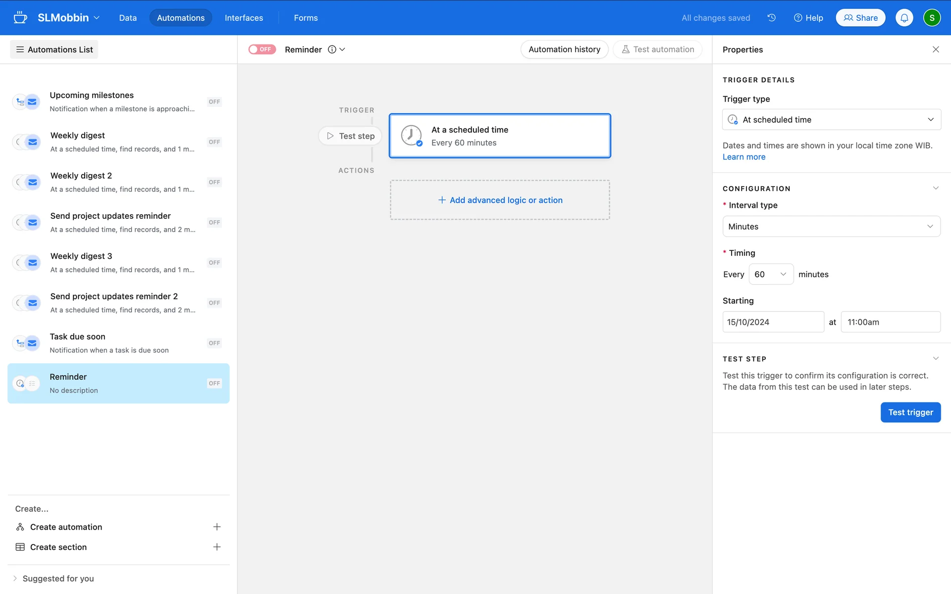Viewport: 951px width, 594px height.
Task: Close the Properties panel
Action: [x=936, y=49]
